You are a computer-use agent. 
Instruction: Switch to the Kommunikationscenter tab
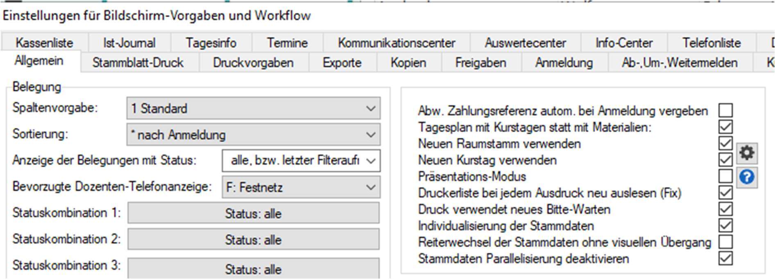coord(397,43)
